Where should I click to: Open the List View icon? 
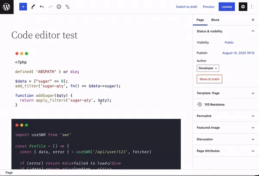coord(67,7)
